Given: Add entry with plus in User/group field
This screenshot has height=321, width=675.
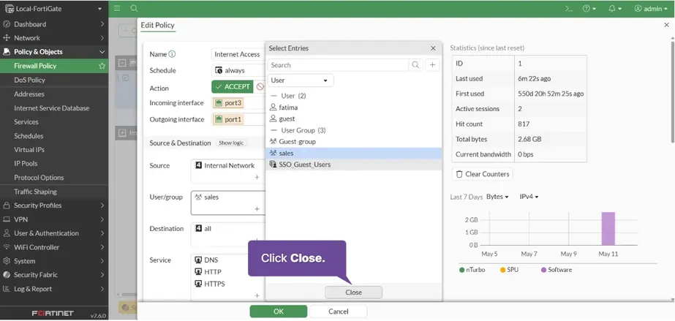Looking at the screenshot, I should (257, 208).
